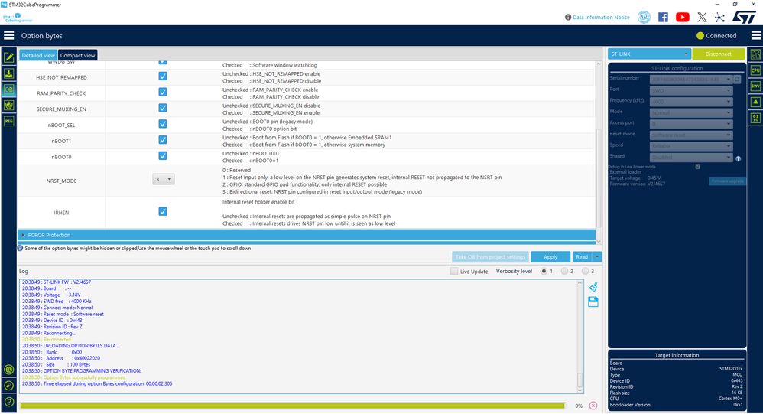
Task: Open the ST YouTube channel icon
Action: click(682, 17)
